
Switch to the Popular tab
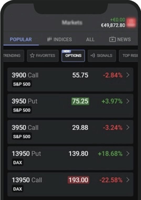[x=21, y=40]
